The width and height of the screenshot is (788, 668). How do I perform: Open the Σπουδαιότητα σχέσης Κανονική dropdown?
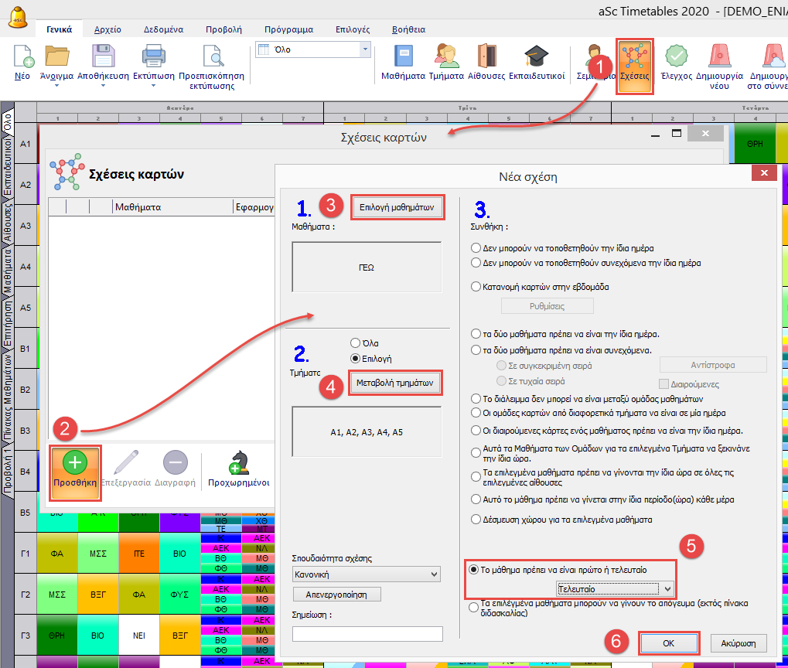(x=432, y=574)
